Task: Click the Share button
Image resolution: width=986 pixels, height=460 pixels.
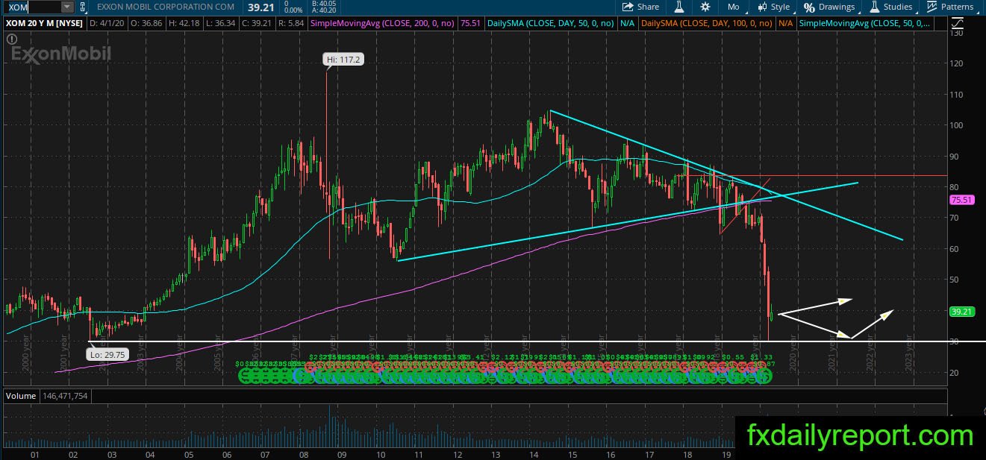Action: pos(641,7)
